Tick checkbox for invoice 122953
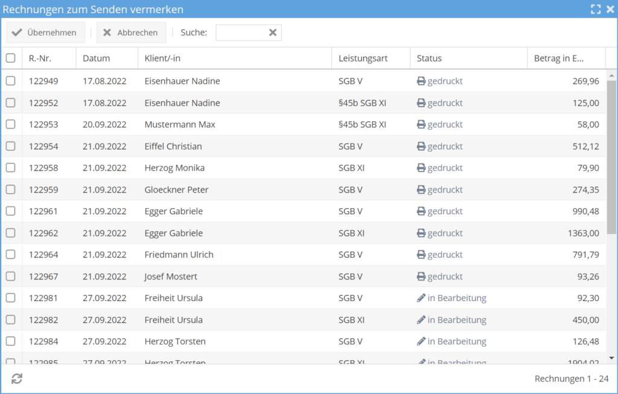Viewport: 618px width, 394px height. tap(11, 124)
